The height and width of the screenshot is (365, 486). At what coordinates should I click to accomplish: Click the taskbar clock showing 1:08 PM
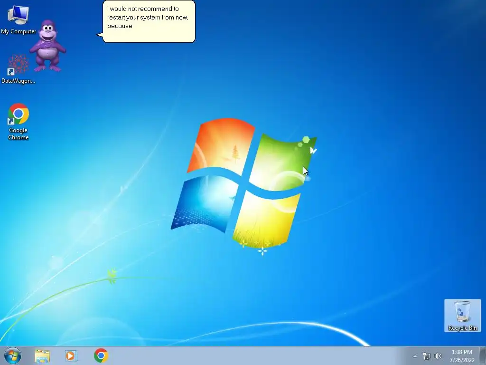[462, 356]
